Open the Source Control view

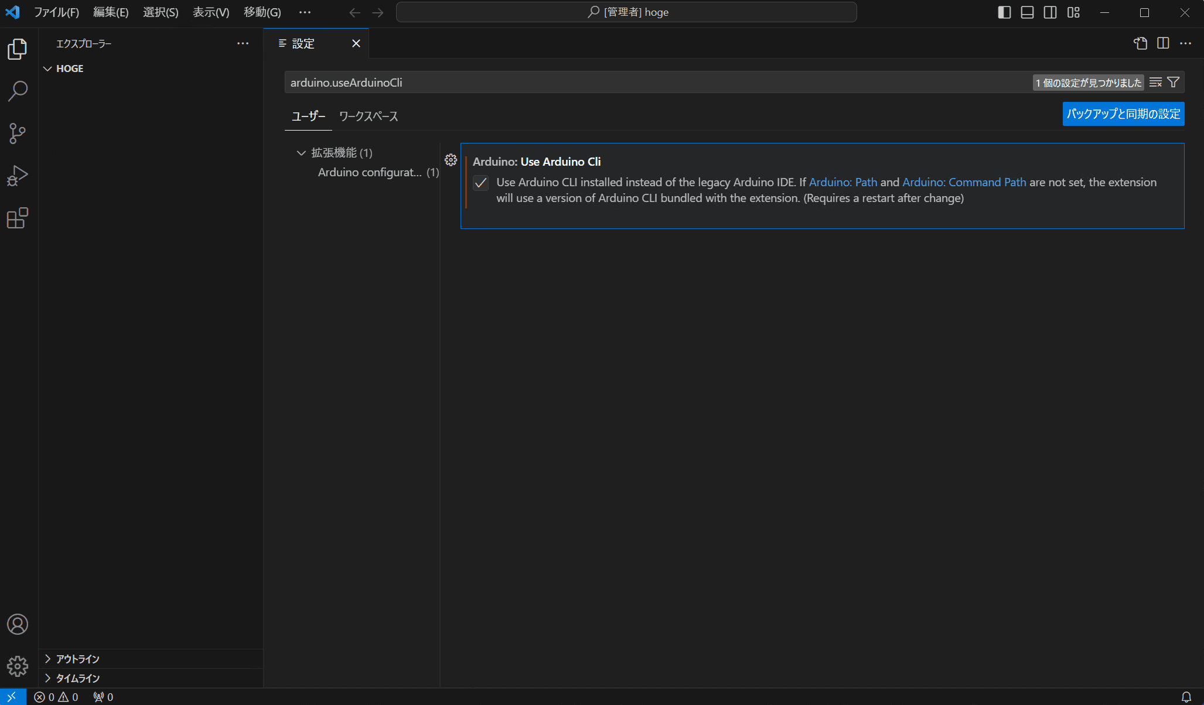pyautogui.click(x=18, y=134)
